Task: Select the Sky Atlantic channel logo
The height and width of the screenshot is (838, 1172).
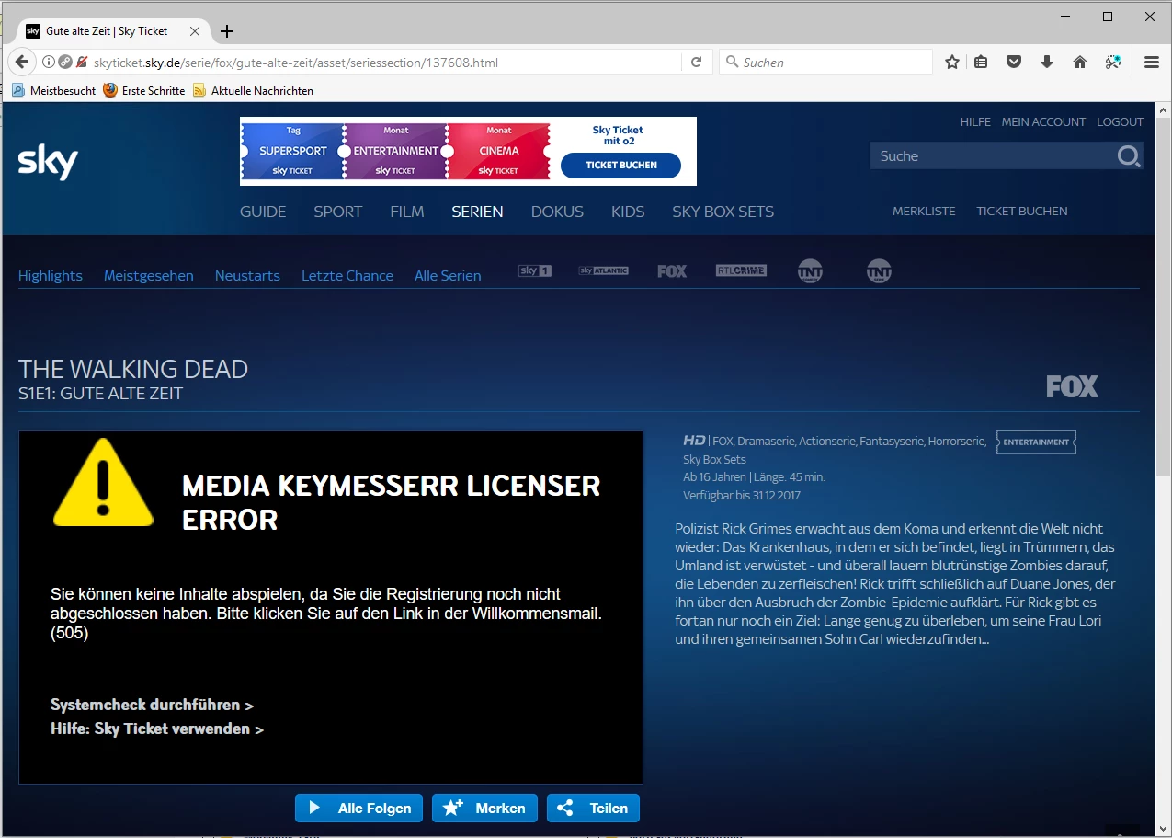Action: (604, 271)
